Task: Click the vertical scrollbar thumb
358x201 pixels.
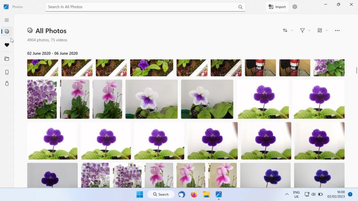Action: click(x=356, y=70)
